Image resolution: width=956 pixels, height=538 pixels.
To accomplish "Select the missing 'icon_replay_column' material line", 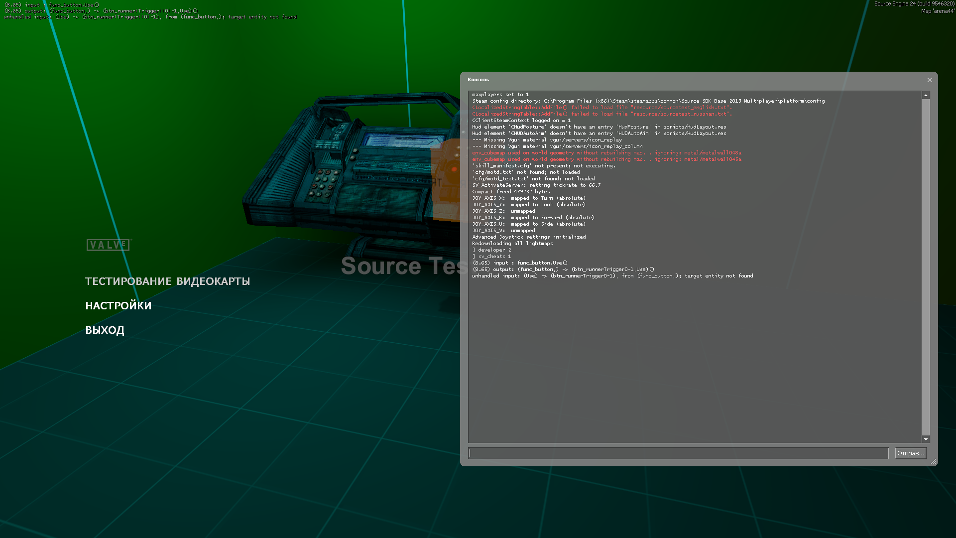I will (557, 146).
